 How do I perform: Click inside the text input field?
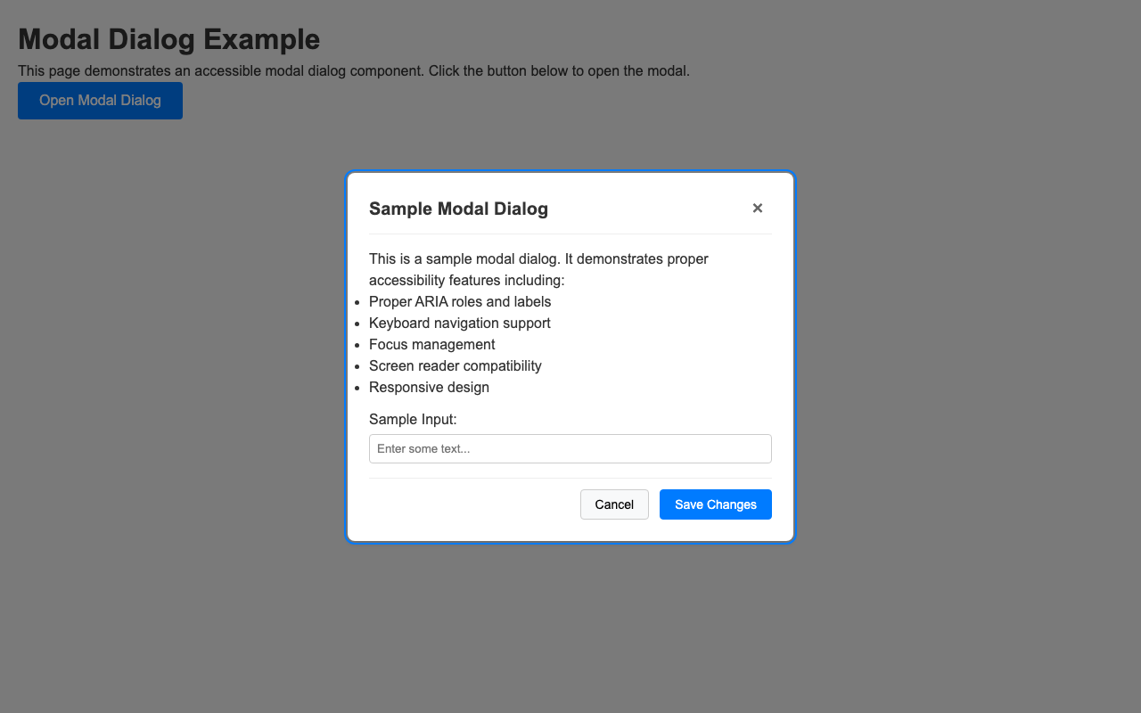tap(570, 448)
